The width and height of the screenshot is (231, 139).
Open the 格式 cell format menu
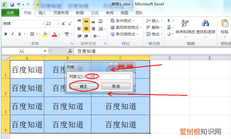tap(154, 34)
